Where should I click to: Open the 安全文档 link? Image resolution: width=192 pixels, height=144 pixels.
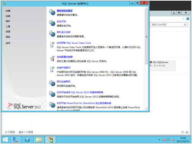click(61, 21)
